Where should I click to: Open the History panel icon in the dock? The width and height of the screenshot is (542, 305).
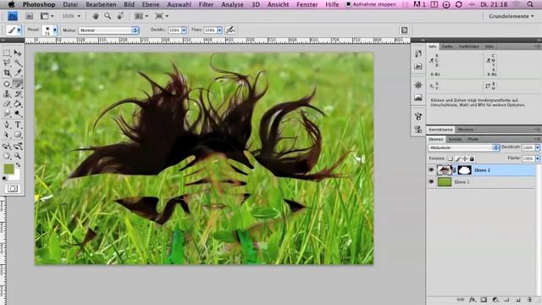[418, 54]
